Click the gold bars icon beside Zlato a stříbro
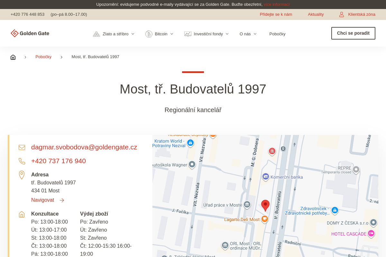The image size is (386, 257). pos(96,34)
